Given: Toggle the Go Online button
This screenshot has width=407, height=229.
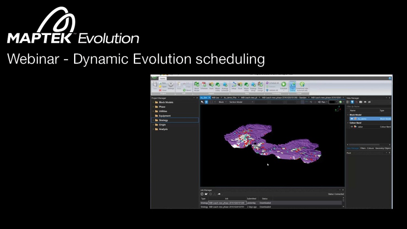Looking at the screenshot, I should click(293, 86).
